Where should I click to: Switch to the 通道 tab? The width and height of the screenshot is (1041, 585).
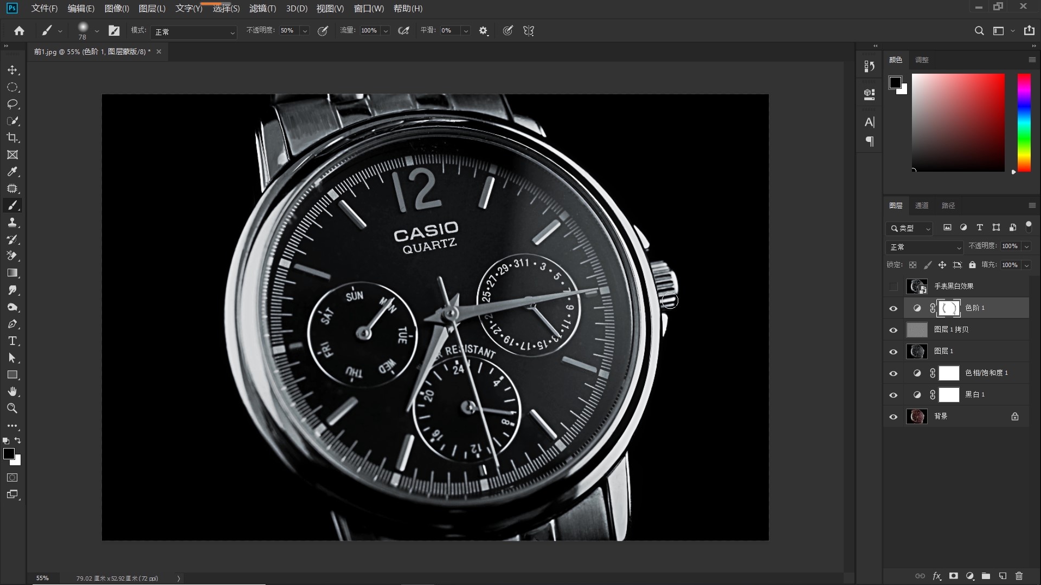coord(922,205)
